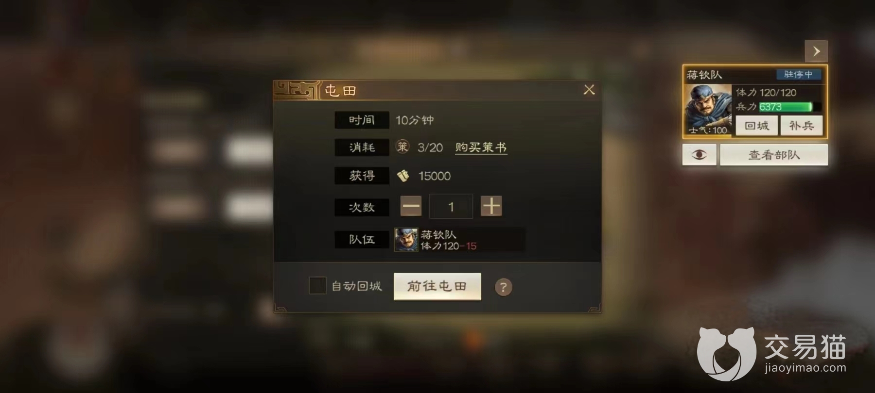Close the 屯田 dialog
Viewport: 875px width, 393px height.
click(x=589, y=90)
